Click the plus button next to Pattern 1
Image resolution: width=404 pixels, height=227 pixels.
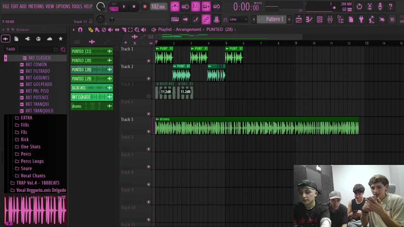point(289,20)
